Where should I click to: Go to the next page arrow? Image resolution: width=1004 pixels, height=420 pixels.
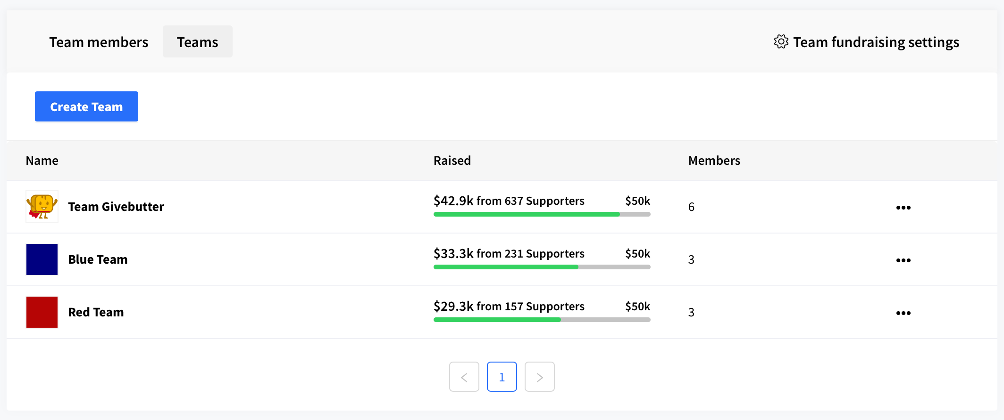point(540,377)
